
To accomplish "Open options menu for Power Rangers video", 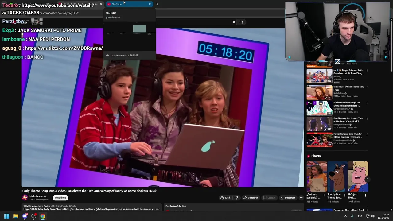I will [x=367, y=134].
